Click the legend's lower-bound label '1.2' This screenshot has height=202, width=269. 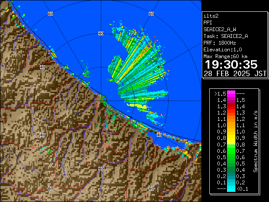pyautogui.click(x=222, y=113)
